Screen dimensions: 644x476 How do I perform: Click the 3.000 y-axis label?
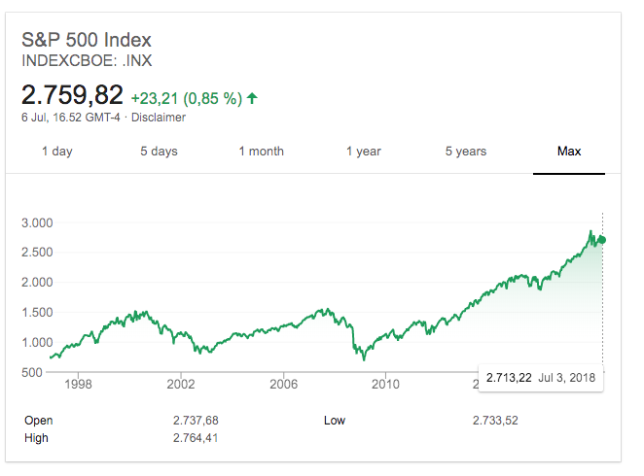click(x=37, y=222)
